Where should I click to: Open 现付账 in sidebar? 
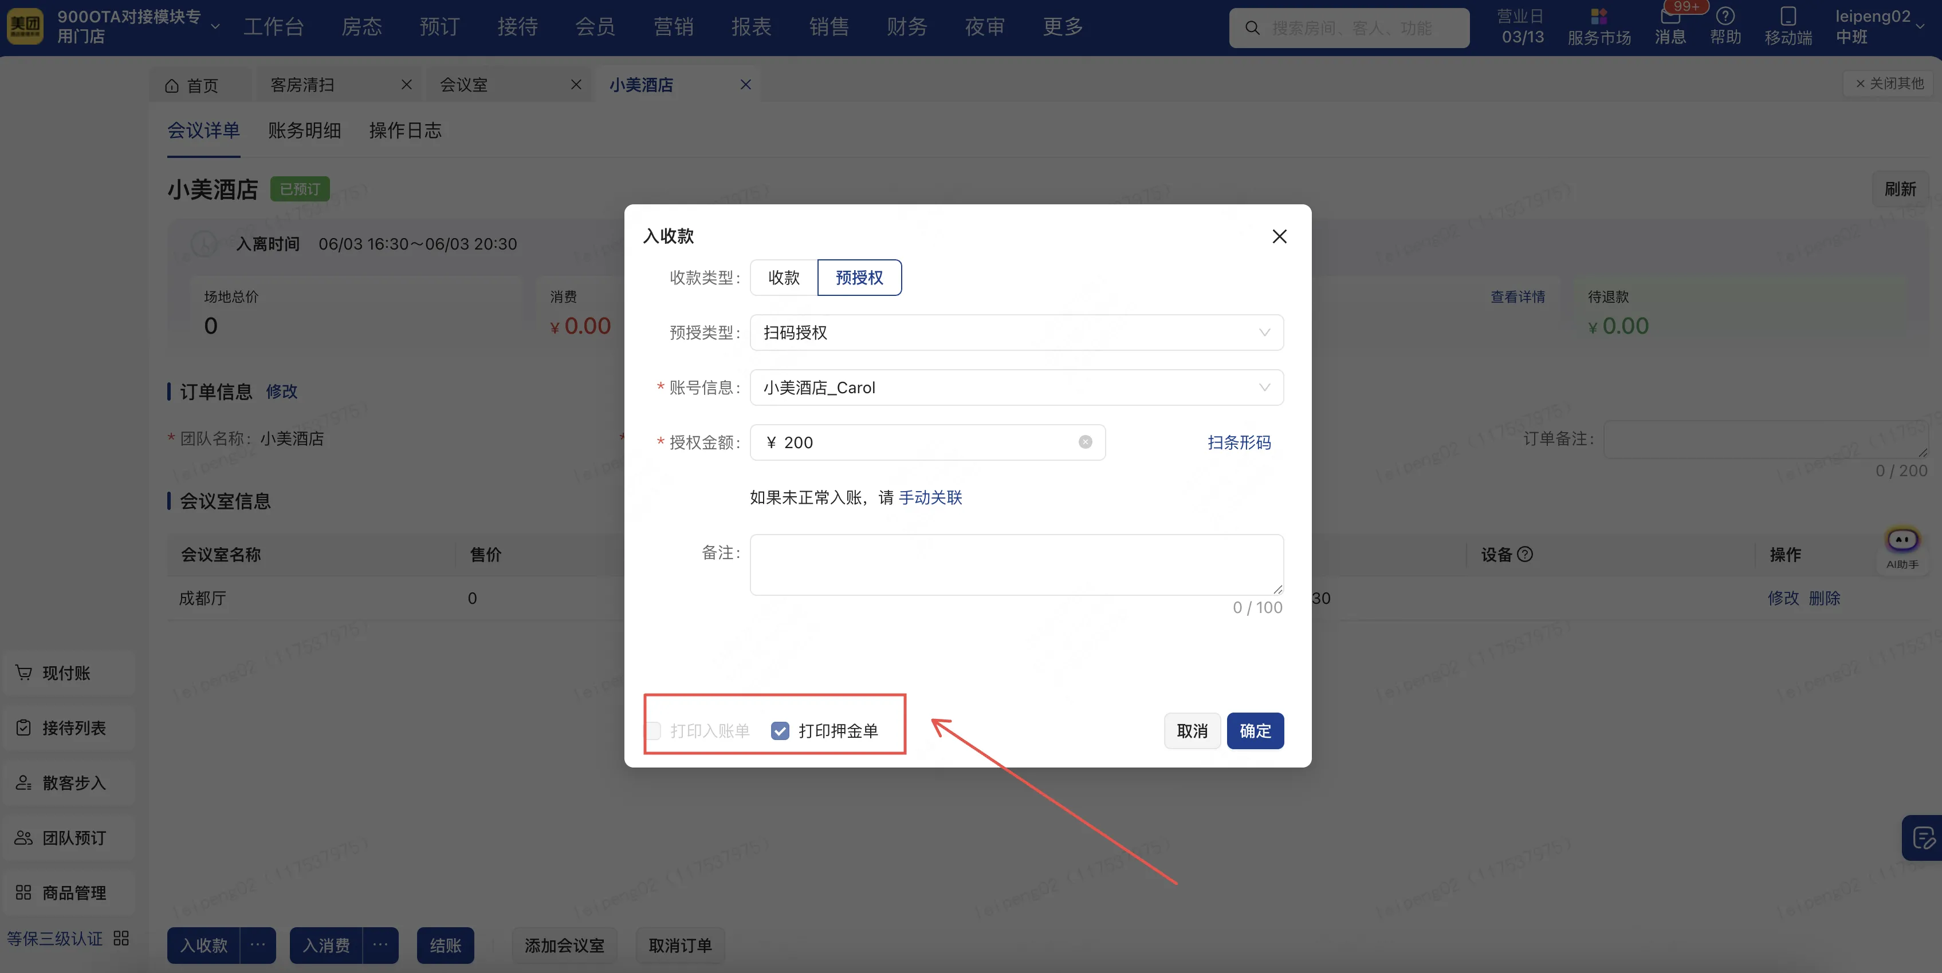pyautogui.click(x=69, y=673)
